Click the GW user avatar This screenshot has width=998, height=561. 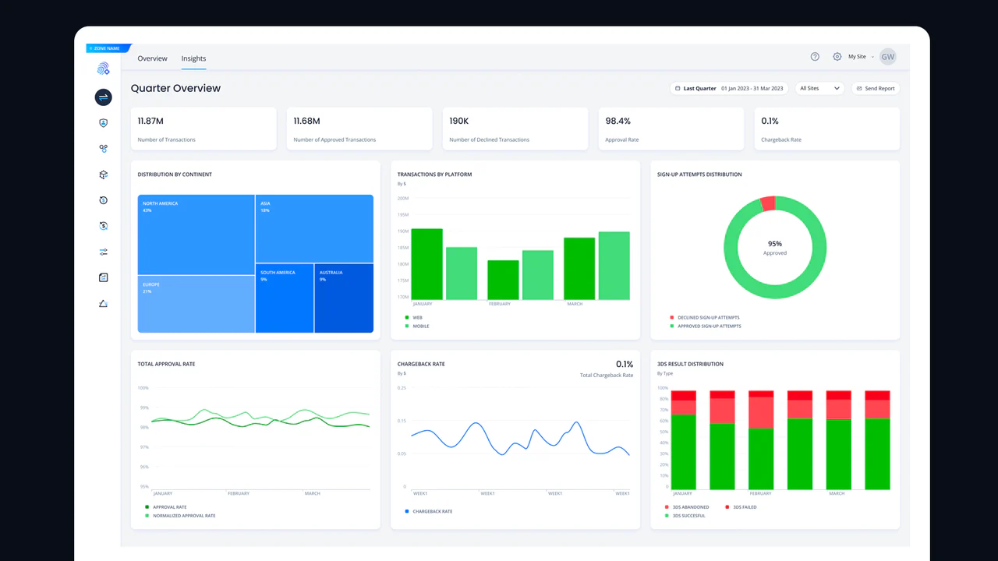coord(888,57)
